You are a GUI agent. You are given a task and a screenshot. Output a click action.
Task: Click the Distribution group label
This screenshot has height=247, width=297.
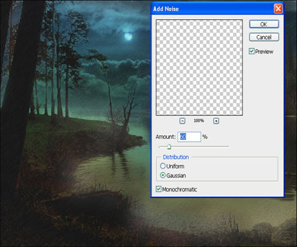[x=176, y=157]
